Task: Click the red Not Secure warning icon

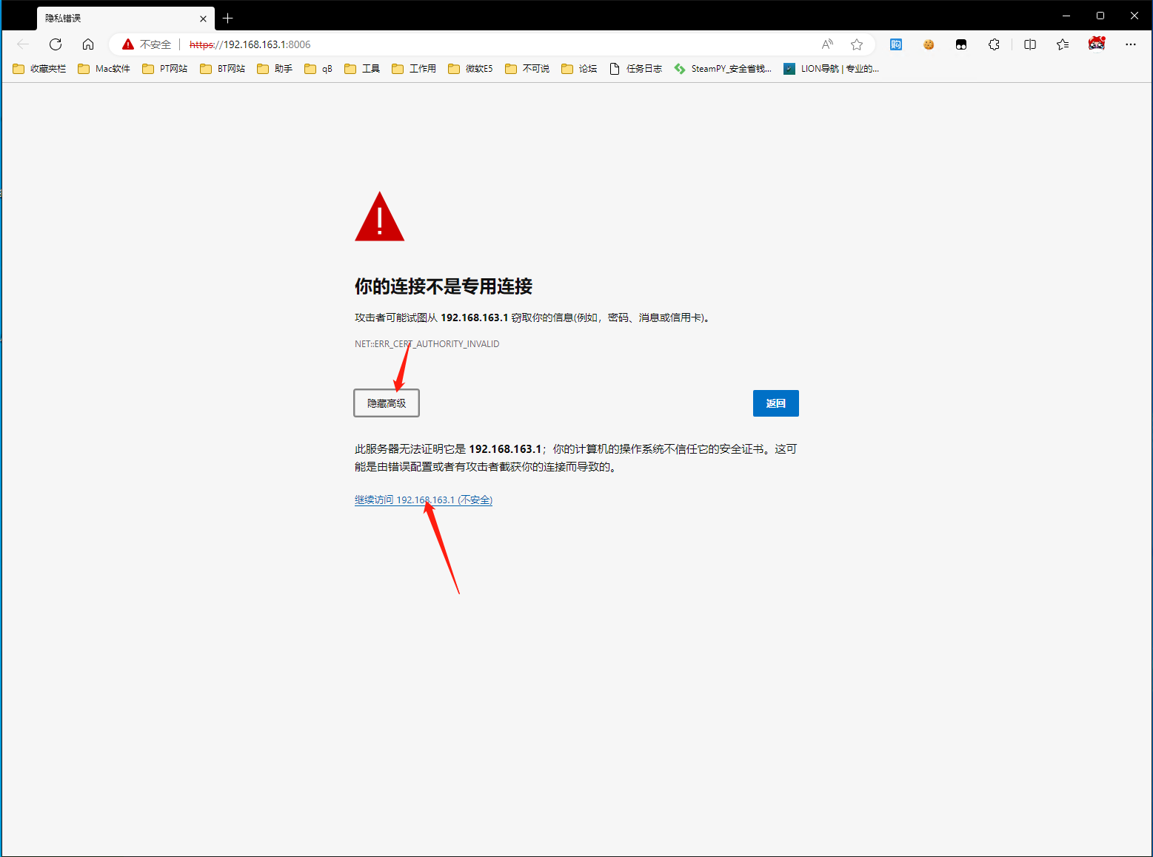Action: (x=128, y=44)
